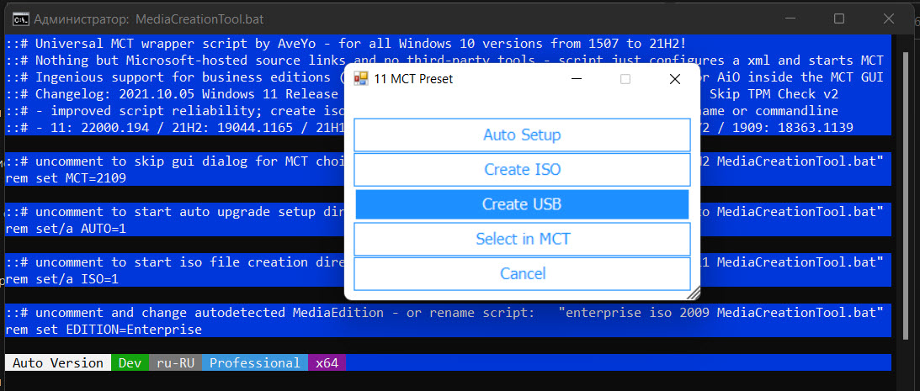Image resolution: width=920 pixels, height=391 pixels.
Task: Click the line "rem set MCT=2109"
Action: [66, 178]
